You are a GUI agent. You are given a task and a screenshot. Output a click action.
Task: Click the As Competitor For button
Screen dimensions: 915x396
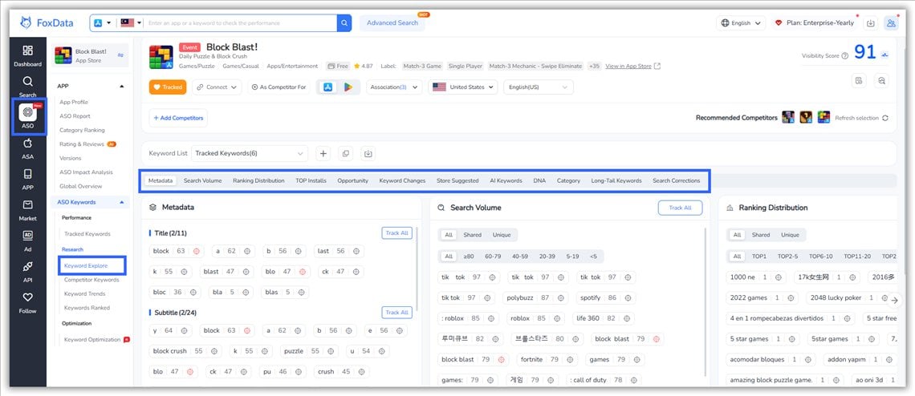point(279,87)
